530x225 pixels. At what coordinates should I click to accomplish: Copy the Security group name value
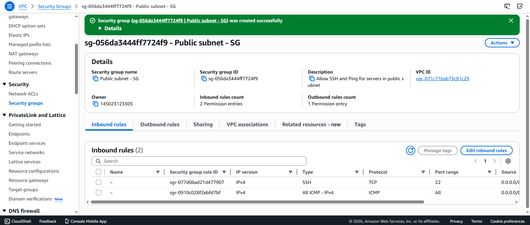pyautogui.click(x=96, y=79)
